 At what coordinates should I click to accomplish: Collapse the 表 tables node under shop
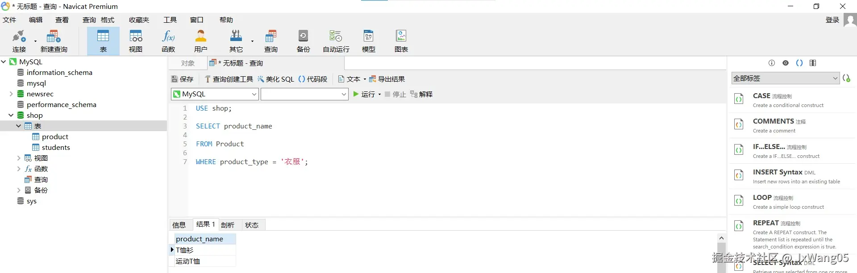coord(19,126)
